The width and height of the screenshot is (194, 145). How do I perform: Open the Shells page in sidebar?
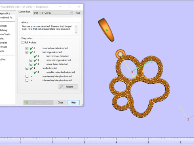click(x=2, y=51)
